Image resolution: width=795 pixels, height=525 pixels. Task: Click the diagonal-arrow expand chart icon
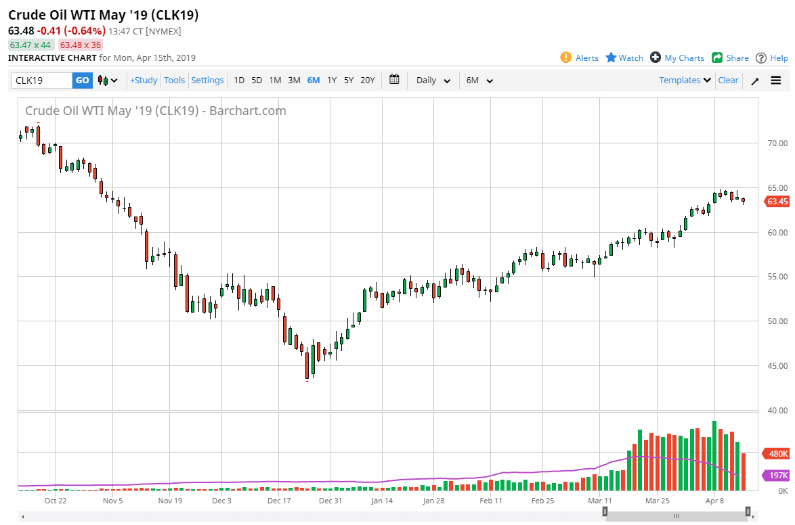[x=755, y=81]
